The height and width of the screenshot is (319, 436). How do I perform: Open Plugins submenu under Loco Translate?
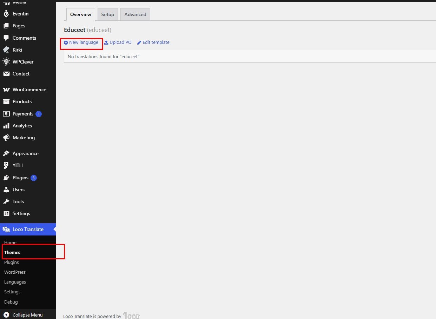(12, 262)
